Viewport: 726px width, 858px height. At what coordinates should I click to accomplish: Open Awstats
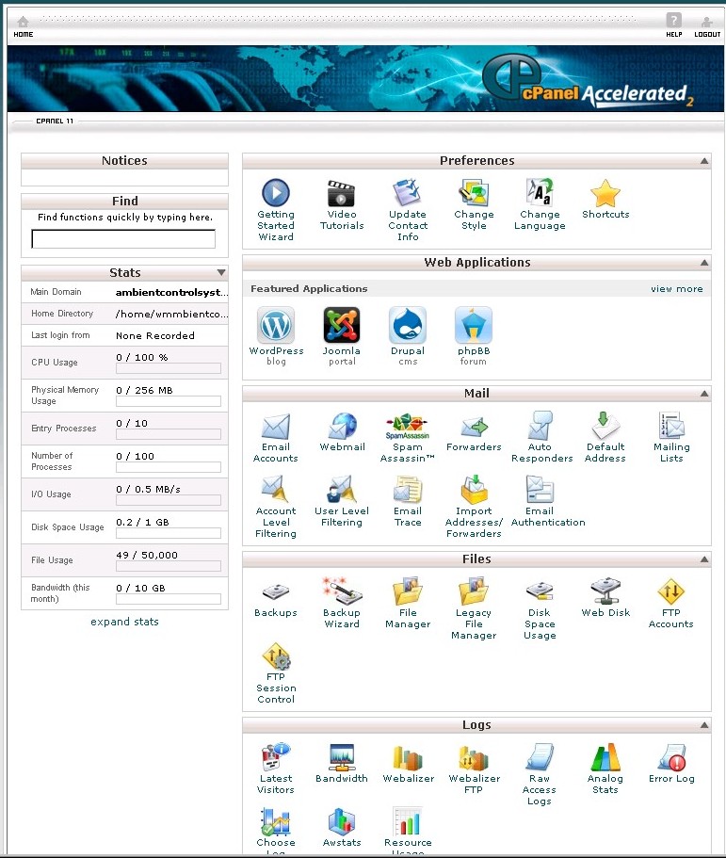tap(342, 827)
